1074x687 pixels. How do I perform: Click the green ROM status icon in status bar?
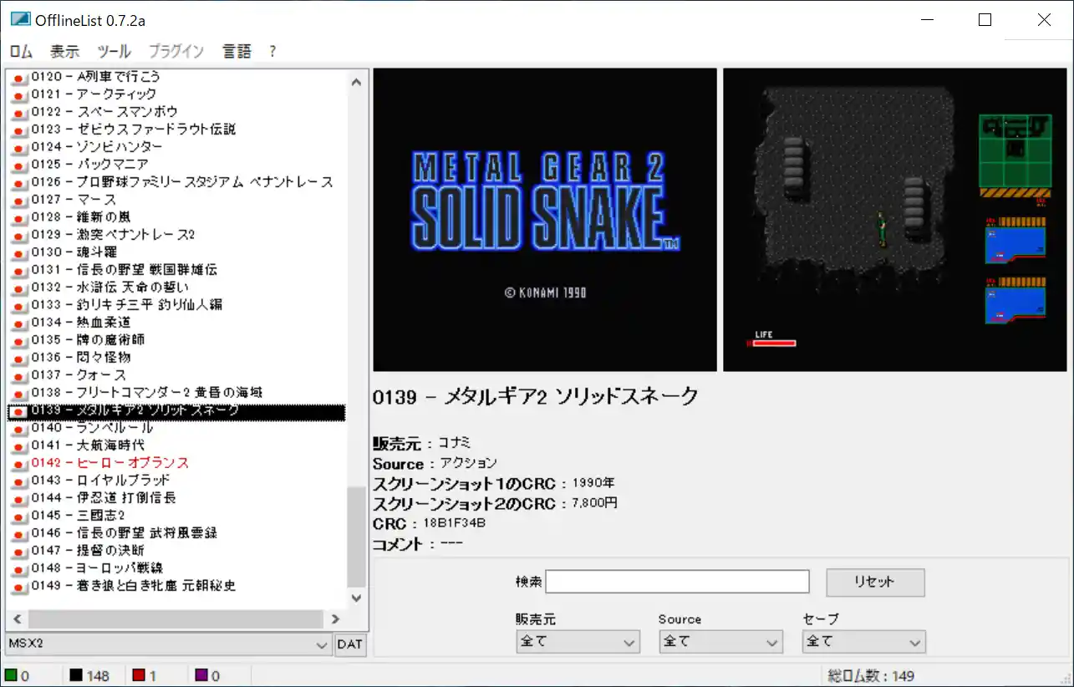pos(12,674)
